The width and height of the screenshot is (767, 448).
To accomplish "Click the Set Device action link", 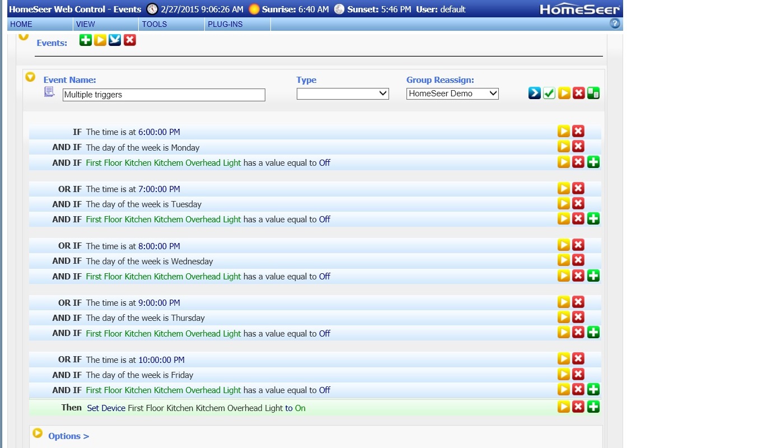I will pos(106,408).
